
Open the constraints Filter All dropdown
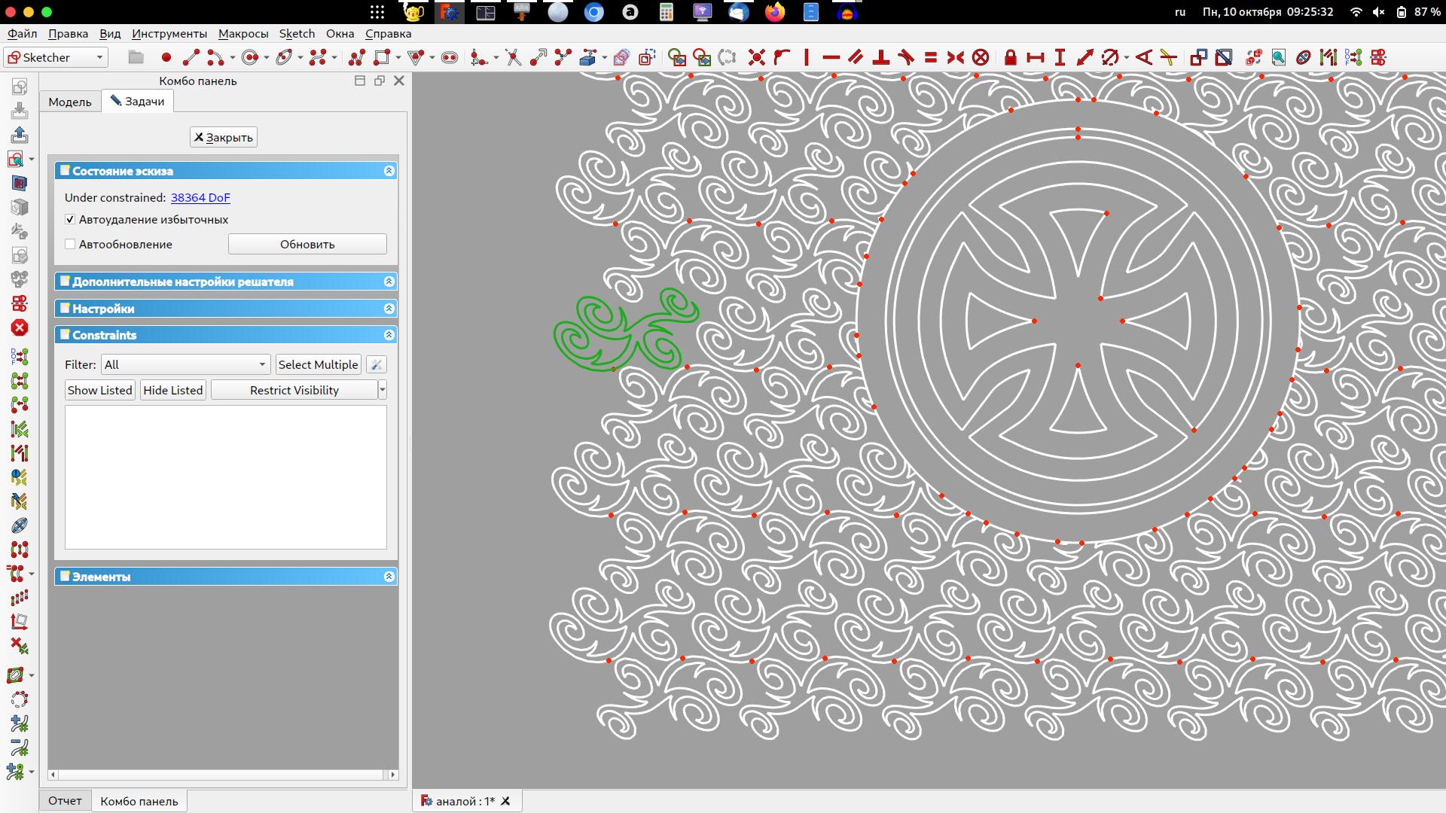pyautogui.click(x=185, y=364)
